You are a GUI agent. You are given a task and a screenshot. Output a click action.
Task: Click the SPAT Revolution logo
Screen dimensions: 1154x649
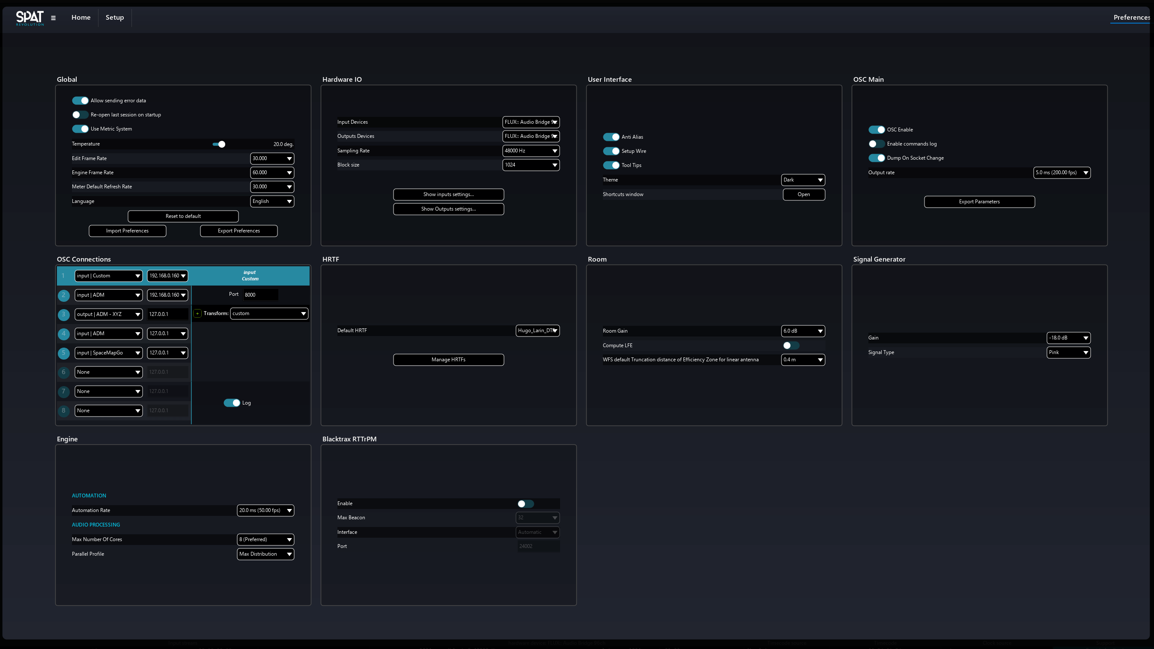pyautogui.click(x=30, y=18)
